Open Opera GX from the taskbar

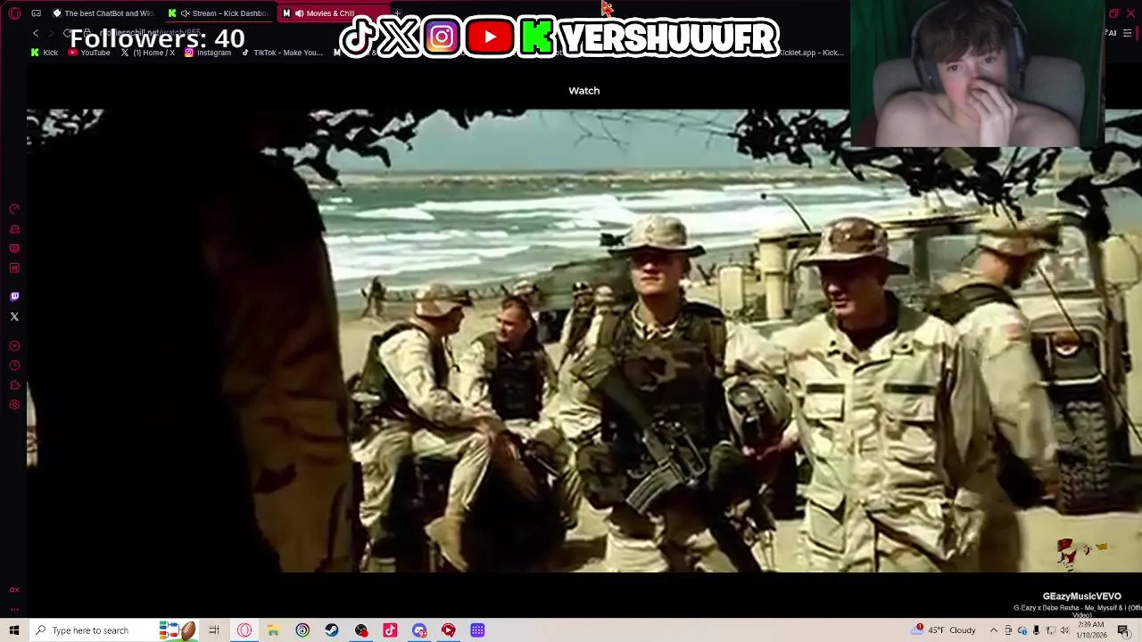tap(244, 630)
